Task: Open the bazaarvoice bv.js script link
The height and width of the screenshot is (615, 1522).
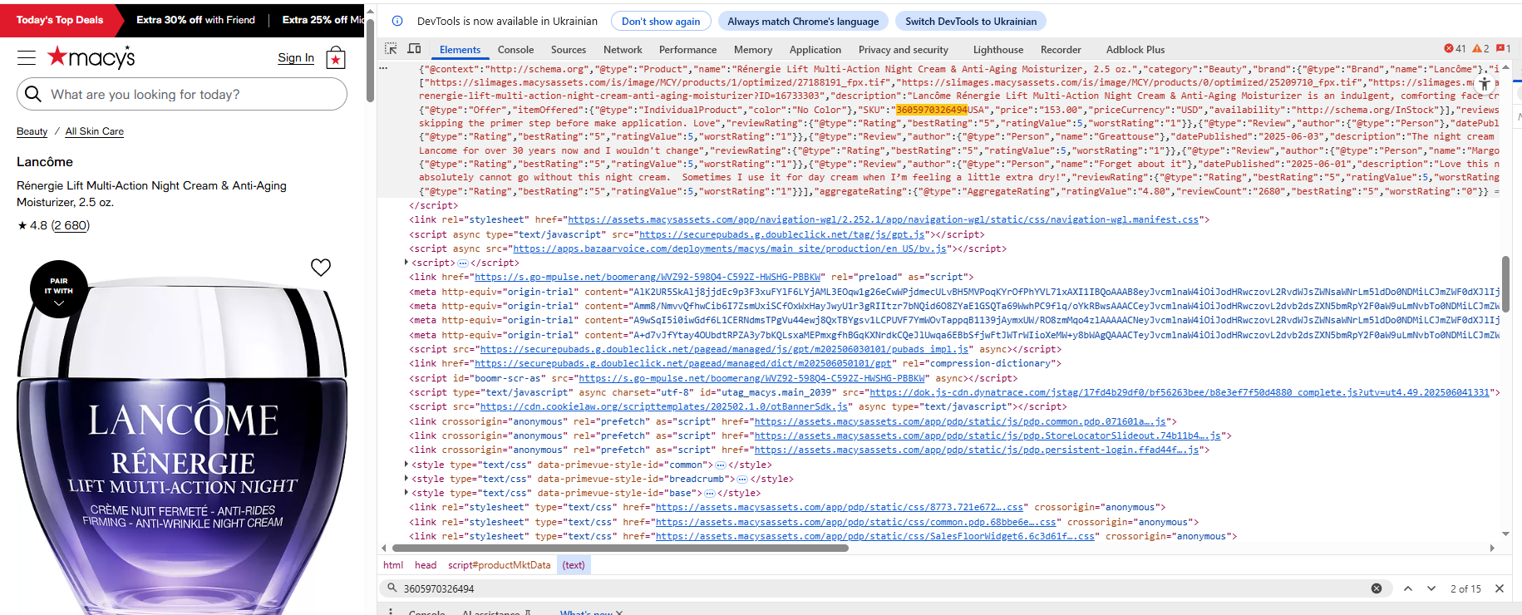Action: (730, 248)
